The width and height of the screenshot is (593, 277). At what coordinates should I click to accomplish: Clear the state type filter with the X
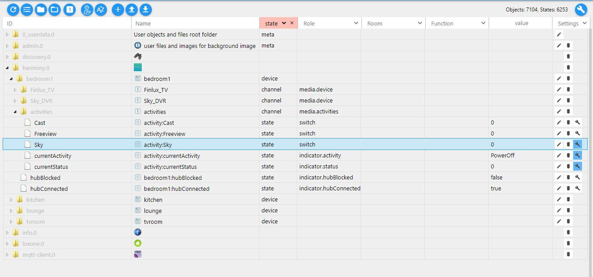point(292,23)
